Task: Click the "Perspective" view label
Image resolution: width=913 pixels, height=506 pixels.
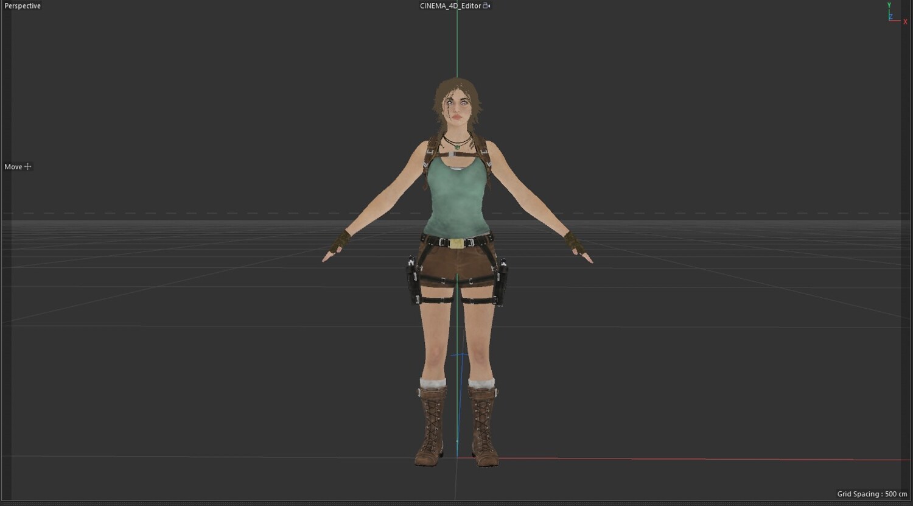Action: click(23, 6)
